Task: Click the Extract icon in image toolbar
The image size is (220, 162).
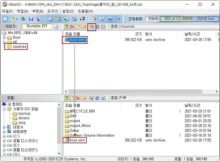Action: pos(92,26)
